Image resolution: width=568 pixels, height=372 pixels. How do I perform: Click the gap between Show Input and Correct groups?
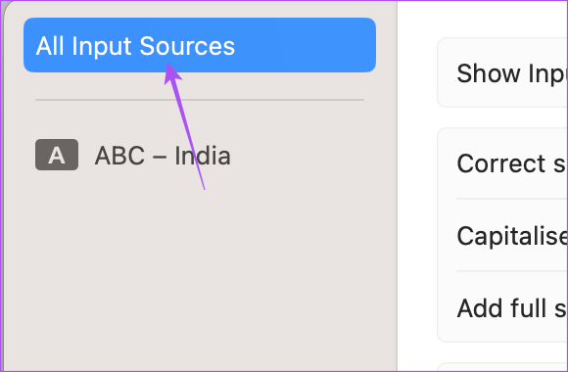click(502, 117)
